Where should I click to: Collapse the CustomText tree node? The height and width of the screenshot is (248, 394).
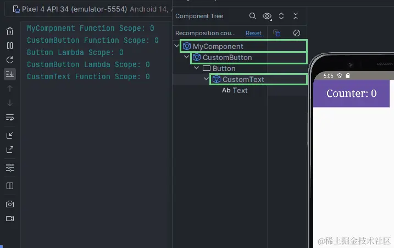pyautogui.click(x=206, y=79)
